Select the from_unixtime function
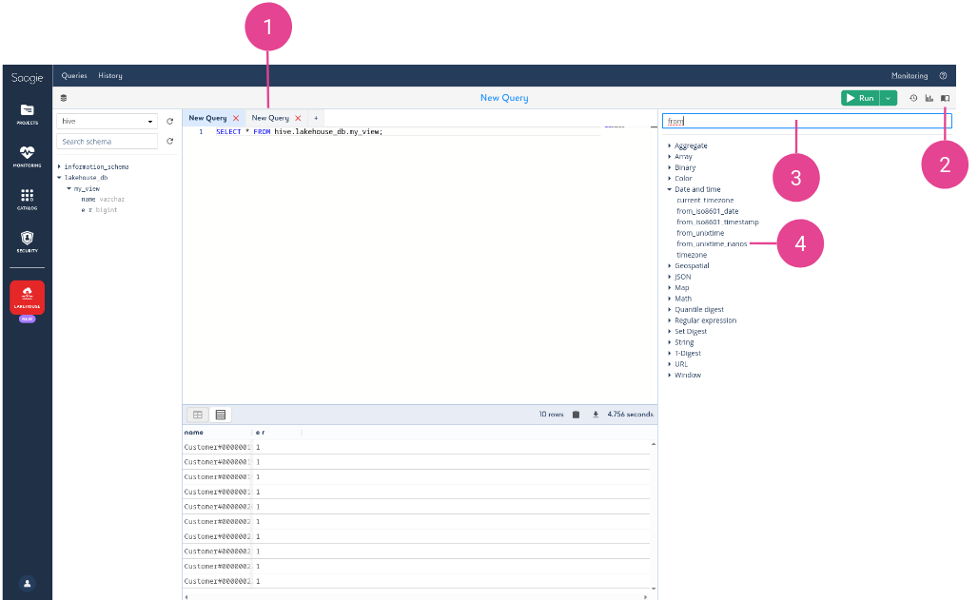This screenshot has width=978, height=600. click(x=700, y=233)
